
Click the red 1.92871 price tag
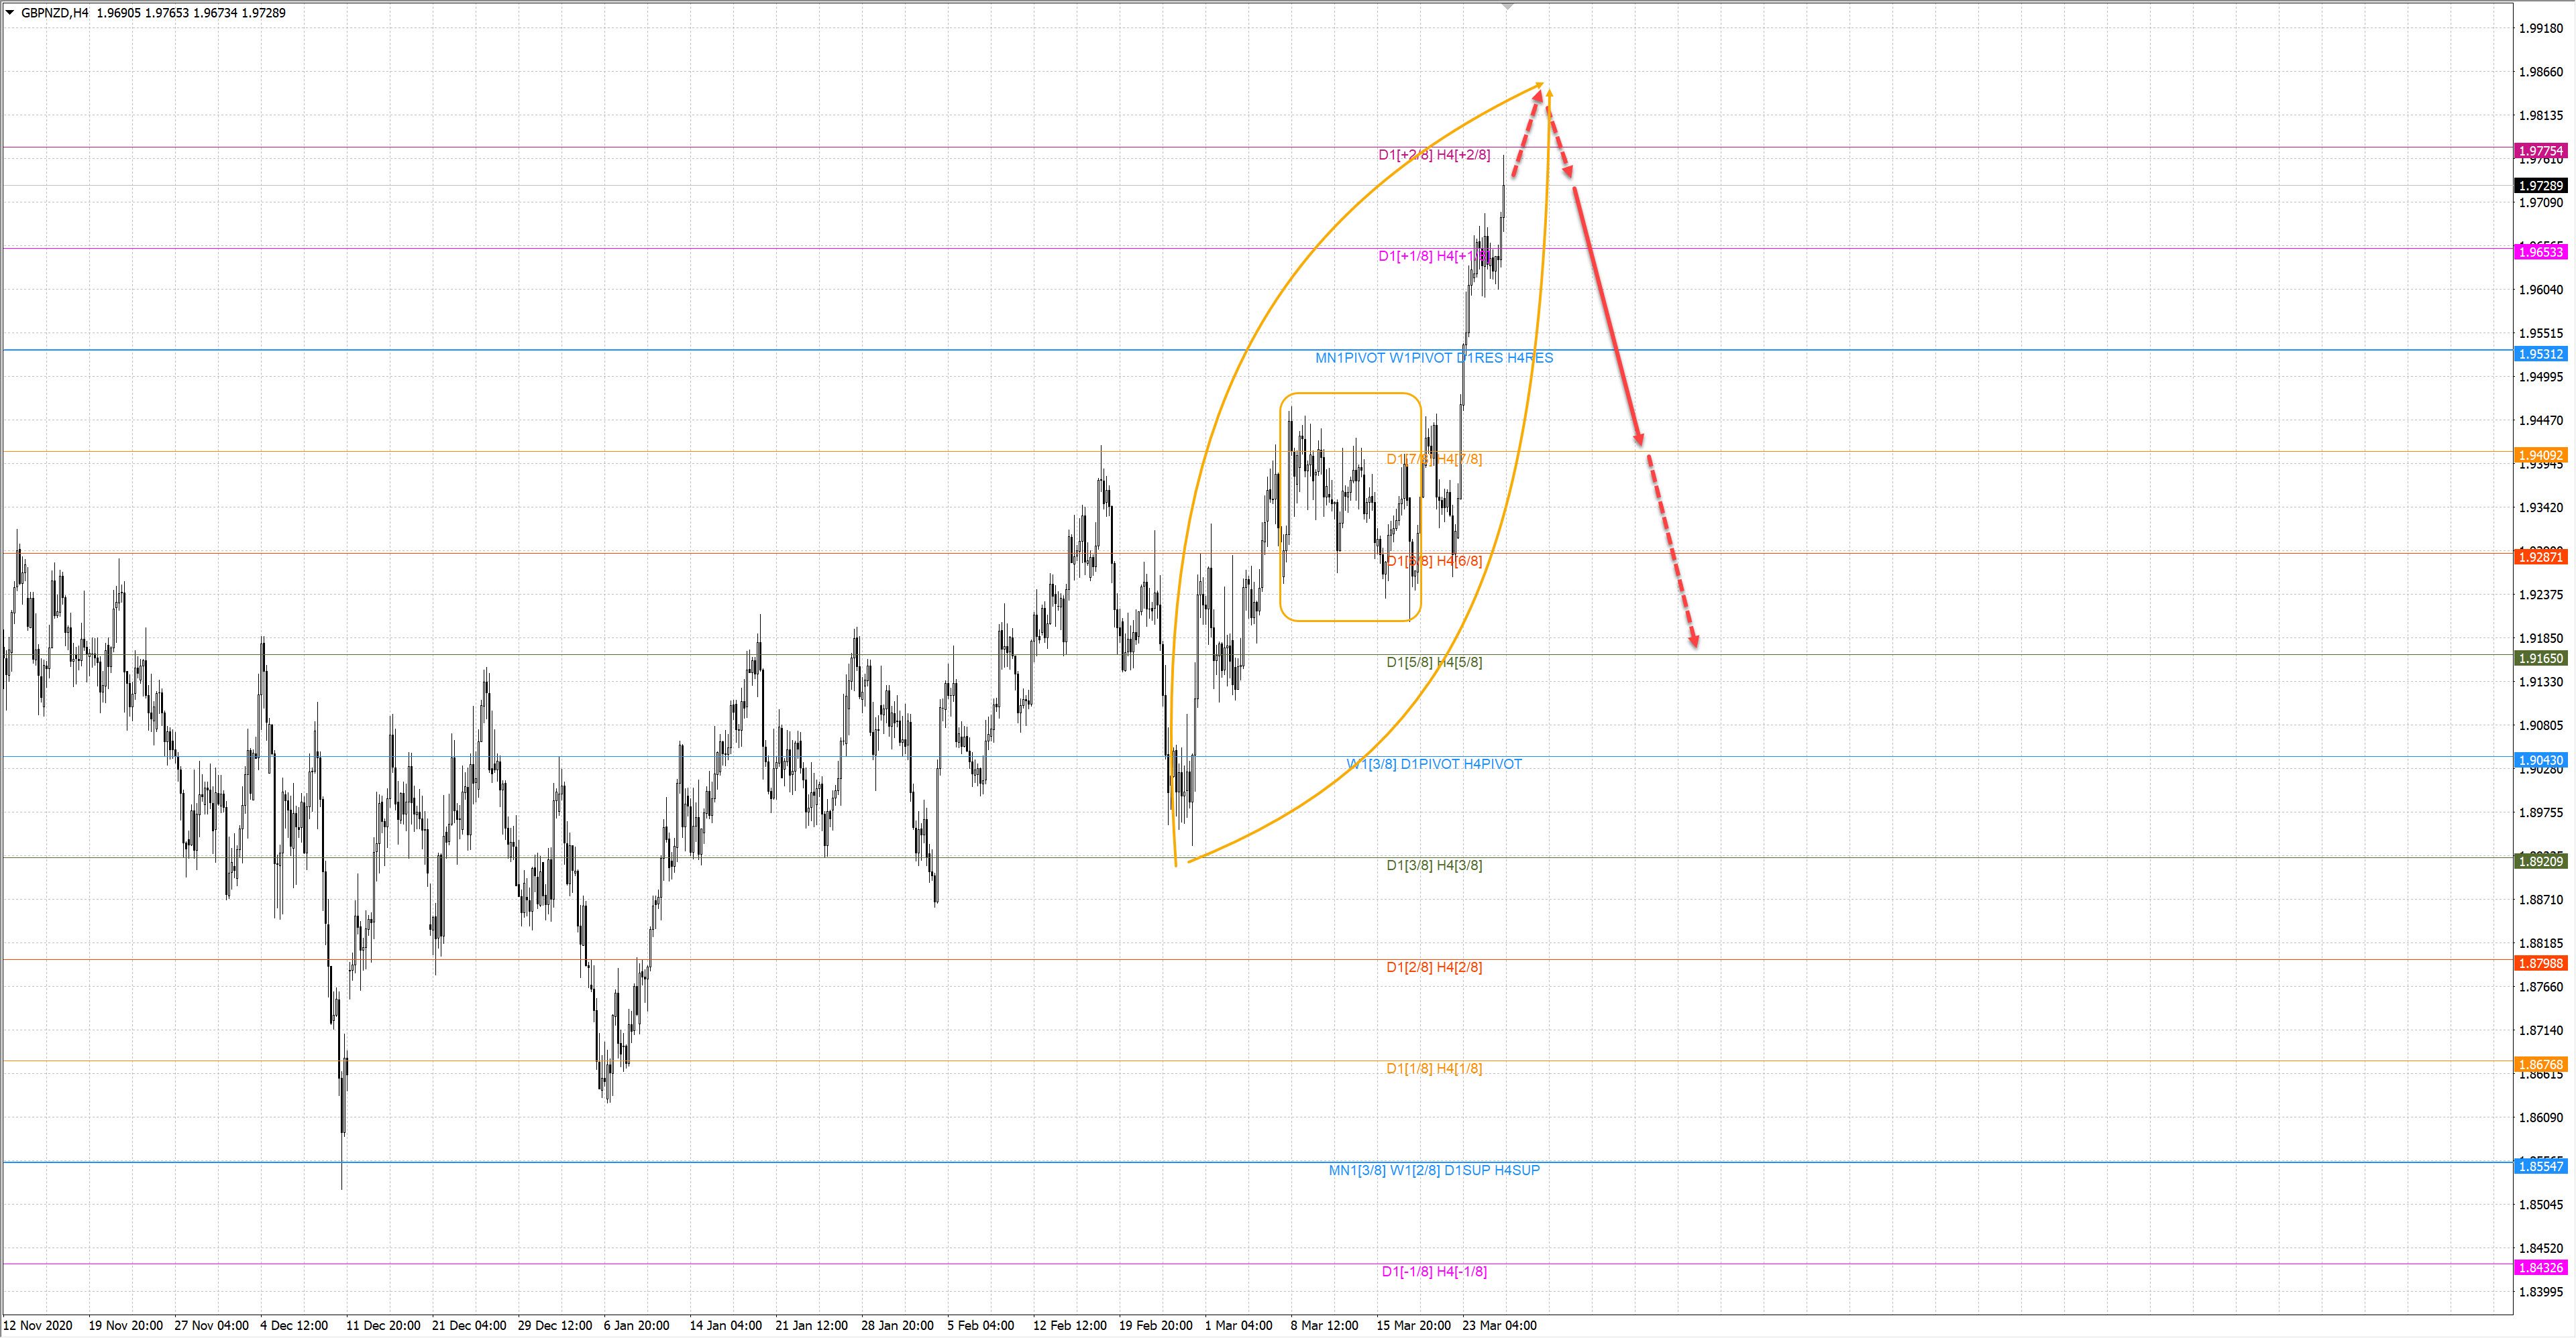pos(2540,556)
